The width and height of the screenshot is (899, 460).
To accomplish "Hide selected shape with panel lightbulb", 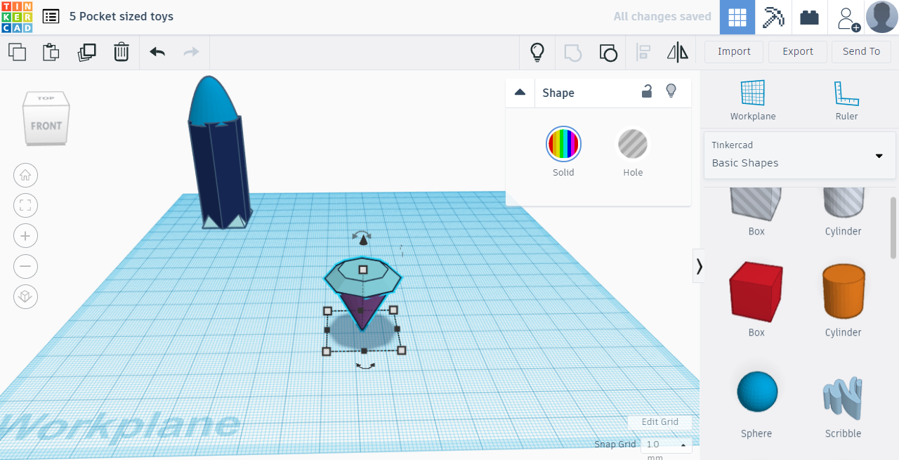I will [x=671, y=91].
